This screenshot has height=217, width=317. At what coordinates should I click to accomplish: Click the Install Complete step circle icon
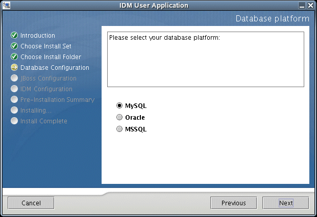pyautogui.click(x=14, y=121)
